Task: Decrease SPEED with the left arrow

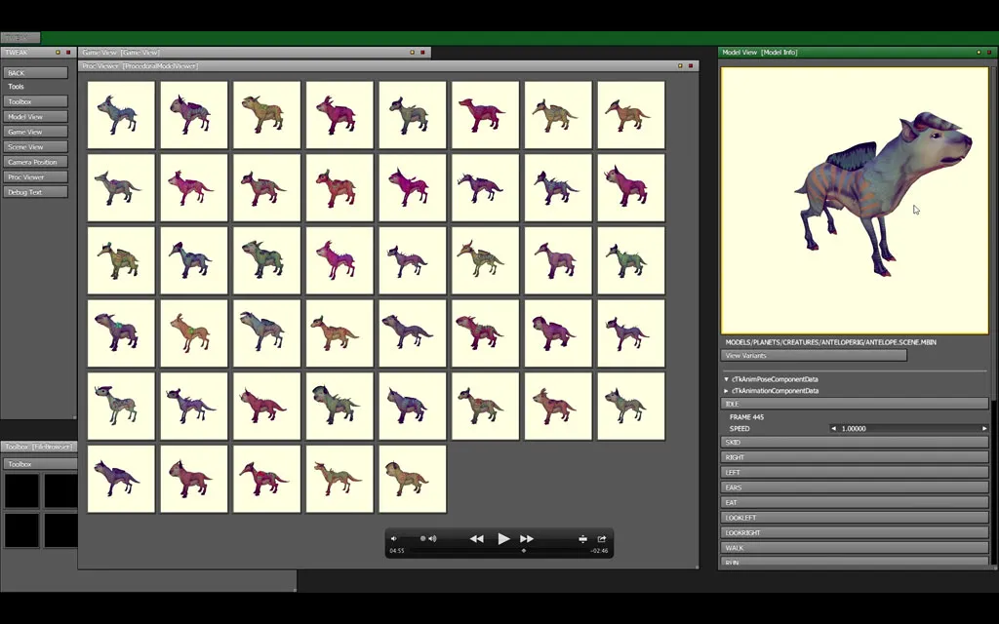Action: [833, 429]
